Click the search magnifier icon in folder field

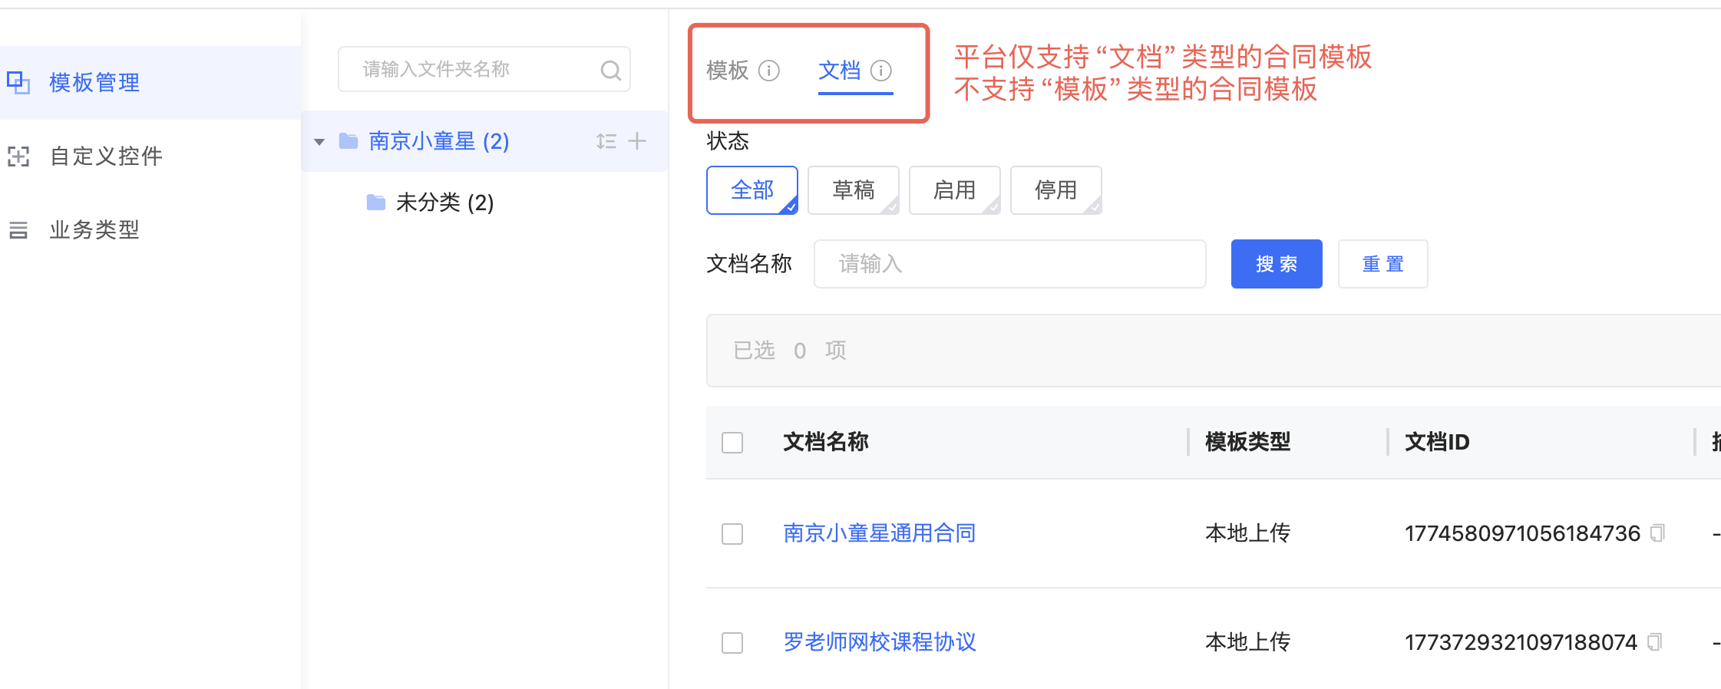(x=610, y=71)
